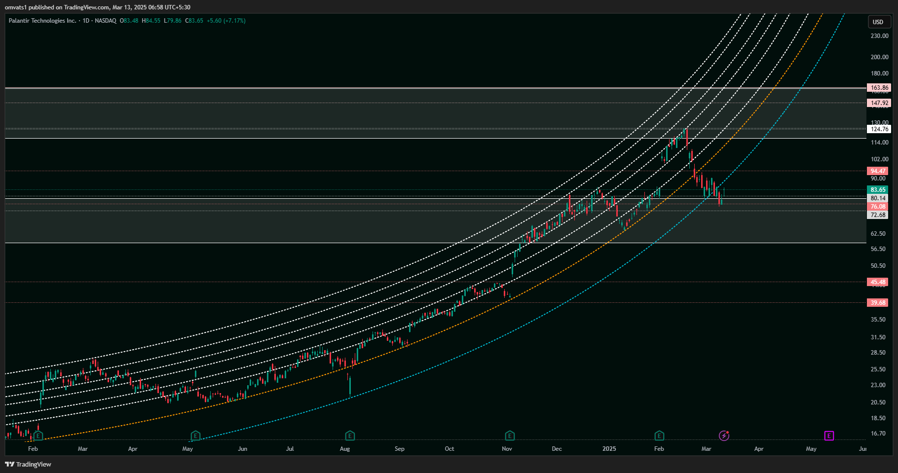Click the 230.00 price axis tick
Screen dimensions: 898x473
point(879,36)
